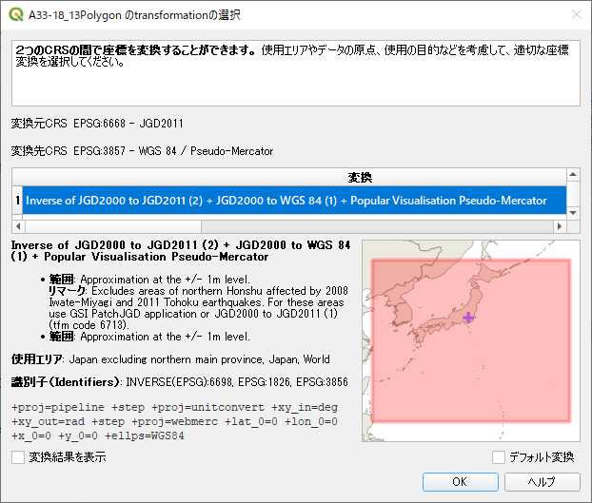Click the horizontal scrollbar left arrow
The width and height of the screenshot is (592, 503).
[x=18, y=226]
